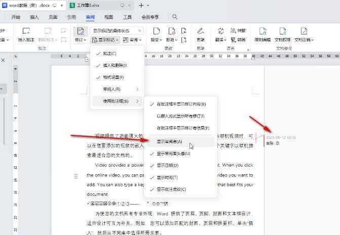
Task: Click the Restrict Editing (限制编辑) icon
Action: coord(262,31)
